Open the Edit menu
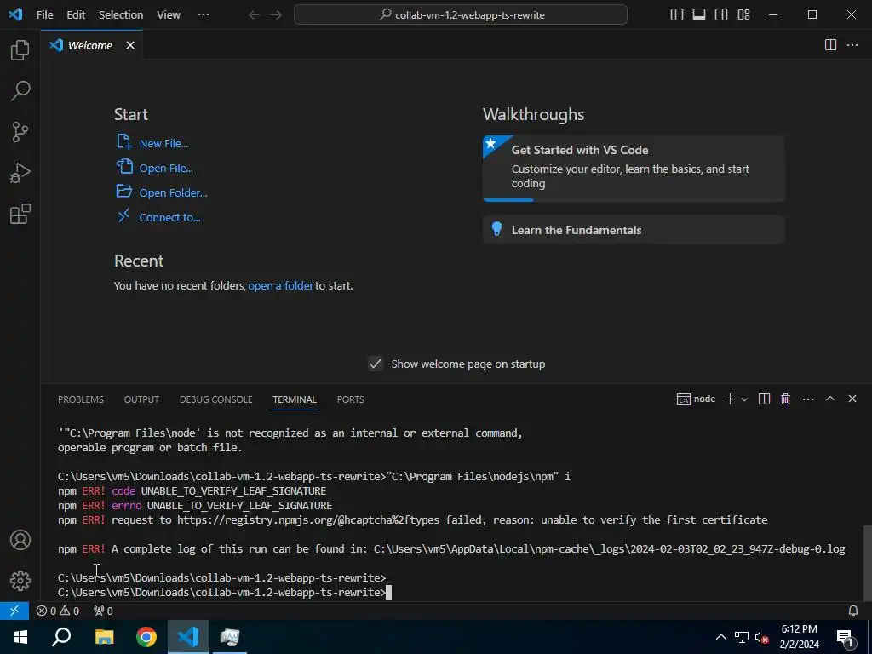Image resolution: width=872 pixels, height=654 pixels. point(76,15)
